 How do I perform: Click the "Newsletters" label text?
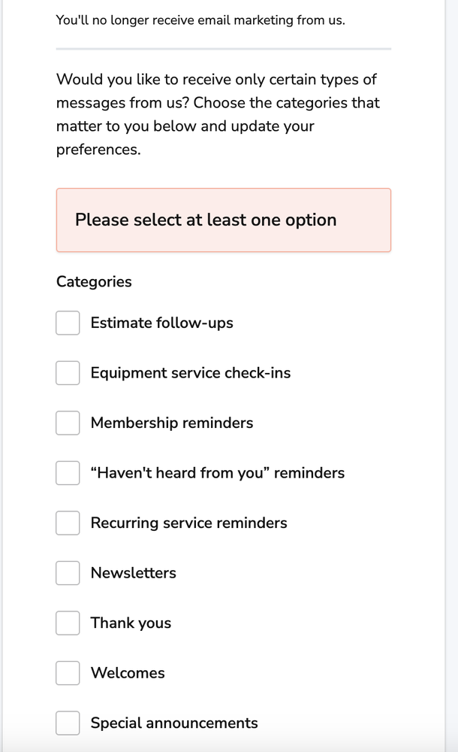tap(133, 573)
